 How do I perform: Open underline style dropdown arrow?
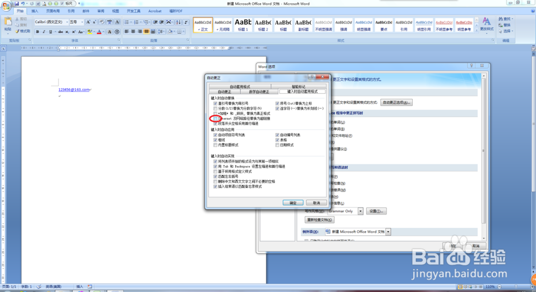pyautogui.click(x=55, y=32)
